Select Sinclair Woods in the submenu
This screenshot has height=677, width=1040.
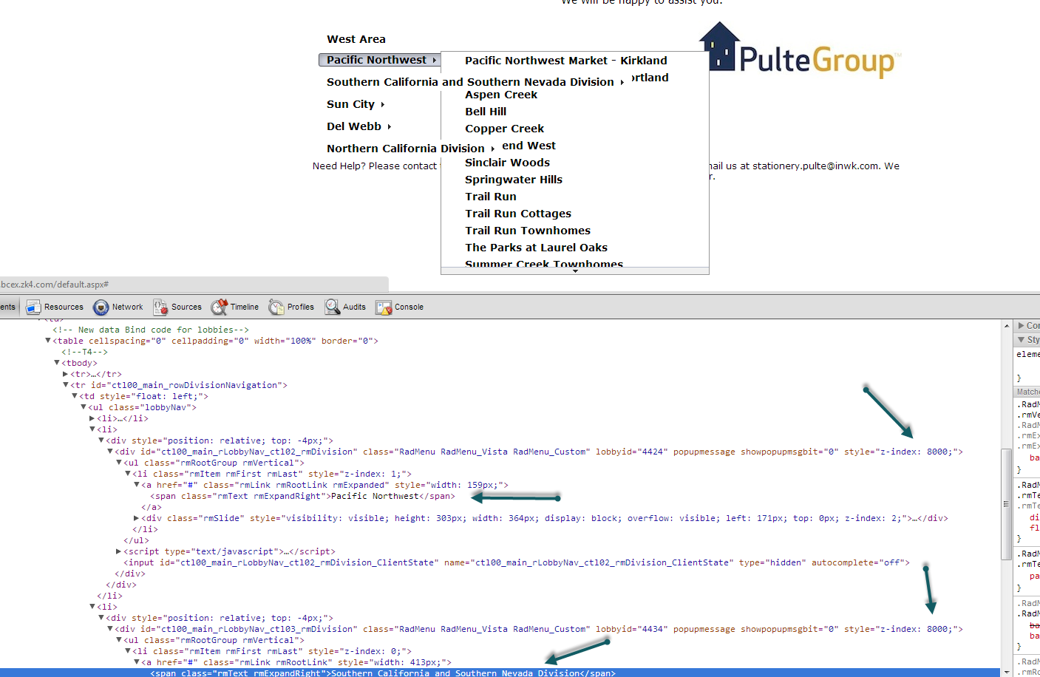(x=507, y=163)
